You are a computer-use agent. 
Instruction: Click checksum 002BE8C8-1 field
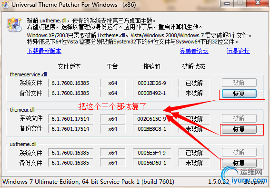[152, 129]
